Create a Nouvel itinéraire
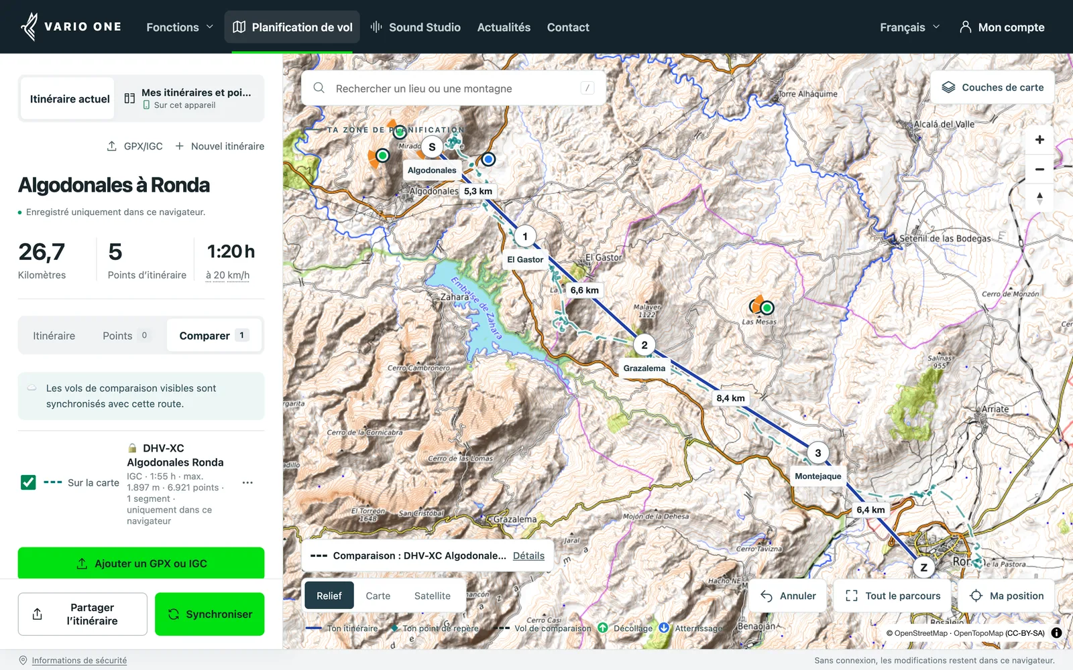1073x670 pixels. click(x=219, y=146)
